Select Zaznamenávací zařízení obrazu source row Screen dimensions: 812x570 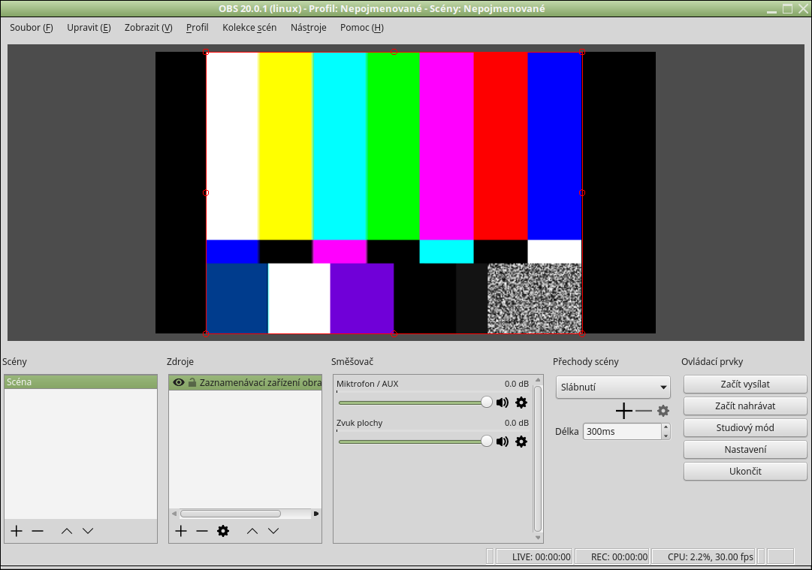246,382
